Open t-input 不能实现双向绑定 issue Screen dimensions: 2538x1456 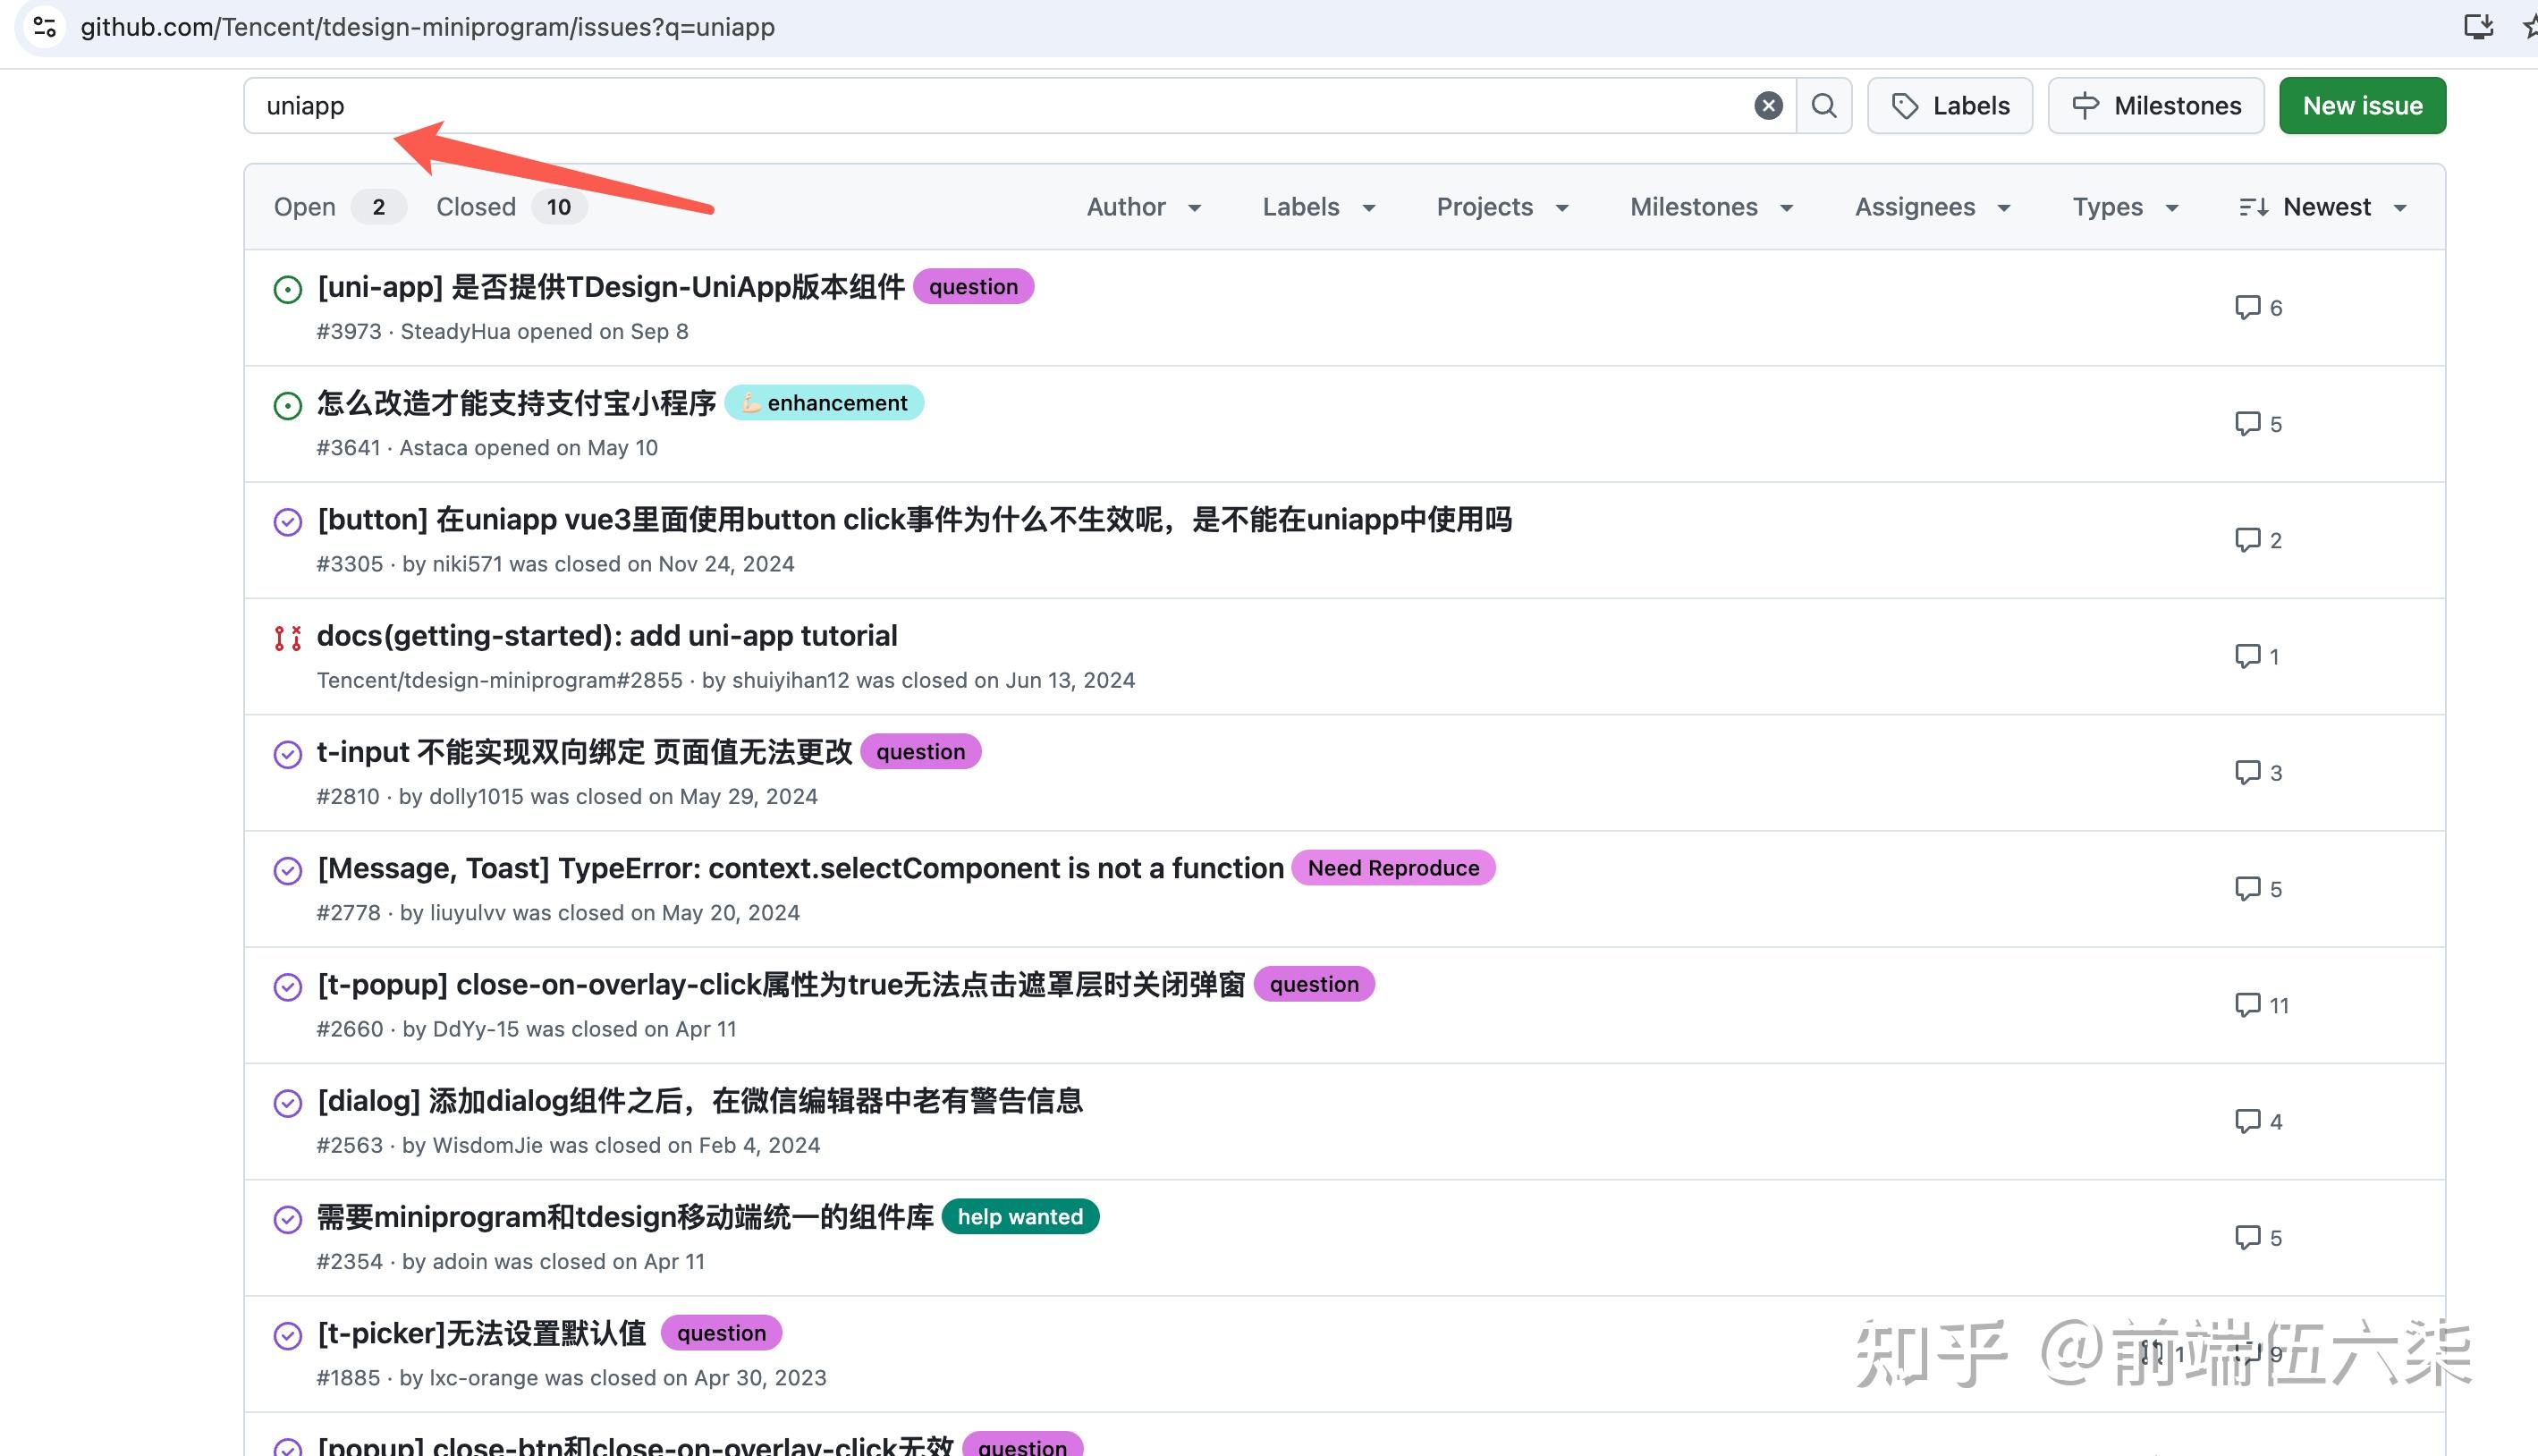[585, 752]
